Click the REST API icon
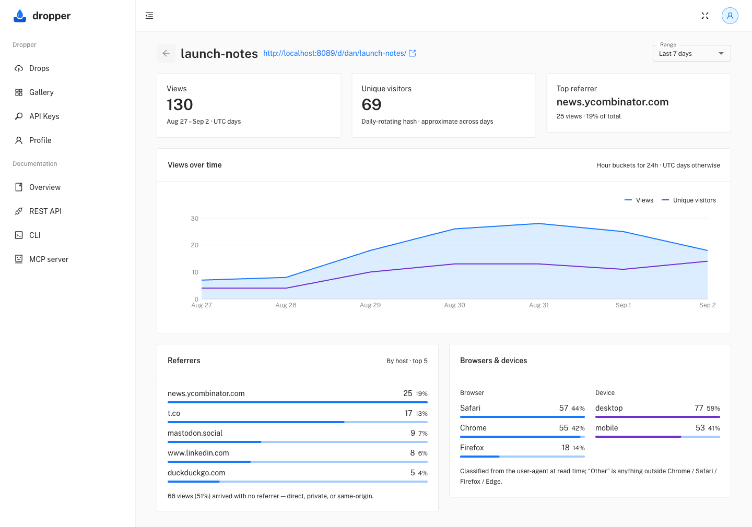Viewport: 752px width, 527px height. coord(19,211)
